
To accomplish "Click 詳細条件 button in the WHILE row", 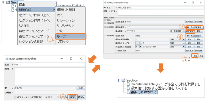I will click(x=198, y=22).
